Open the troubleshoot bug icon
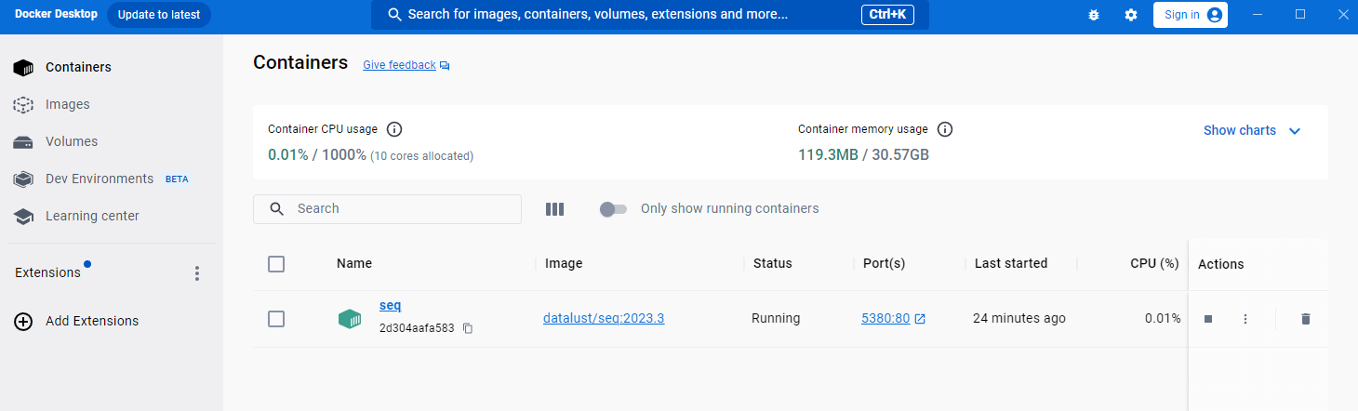Screen dimensions: 1358x411 tap(1094, 15)
